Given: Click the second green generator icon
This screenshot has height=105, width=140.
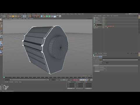Looking at the screenshot, I should (50, 16).
